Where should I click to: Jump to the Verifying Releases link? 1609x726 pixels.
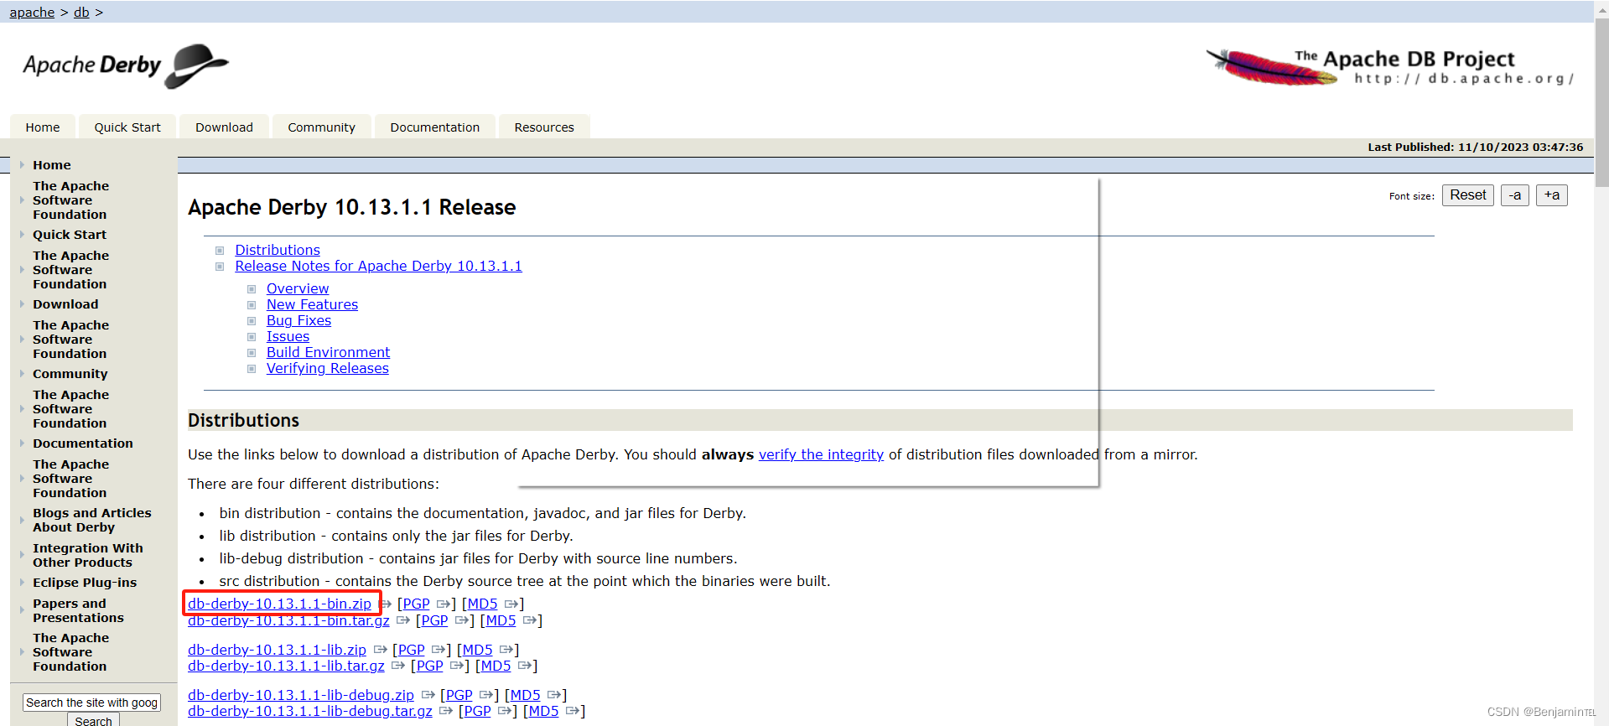(x=327, y=368)
